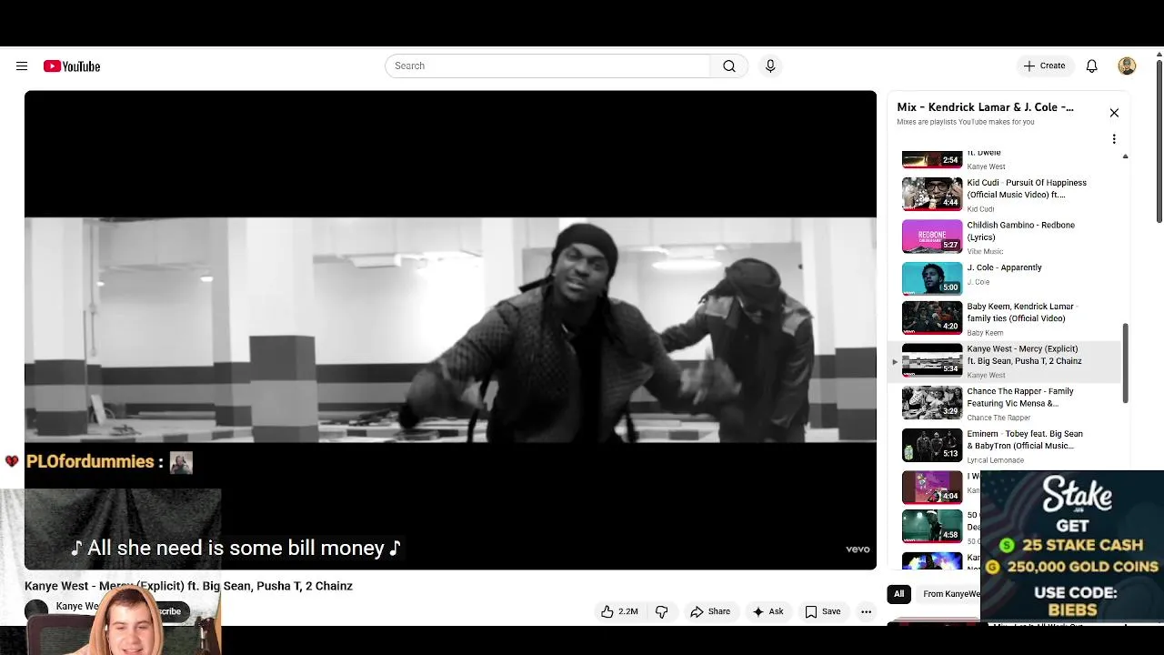Select the All filter chip

tap(898, 594)
